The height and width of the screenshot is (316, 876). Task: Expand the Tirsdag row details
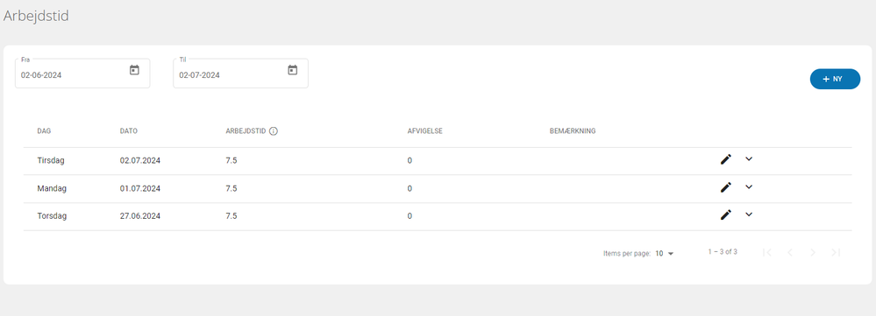click(x=749, y=158)
